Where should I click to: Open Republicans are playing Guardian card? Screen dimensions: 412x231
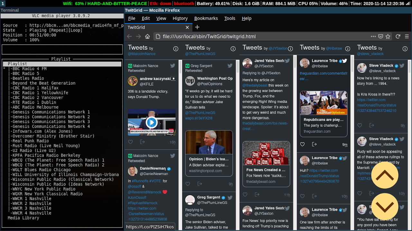click(x=323, y=114)
